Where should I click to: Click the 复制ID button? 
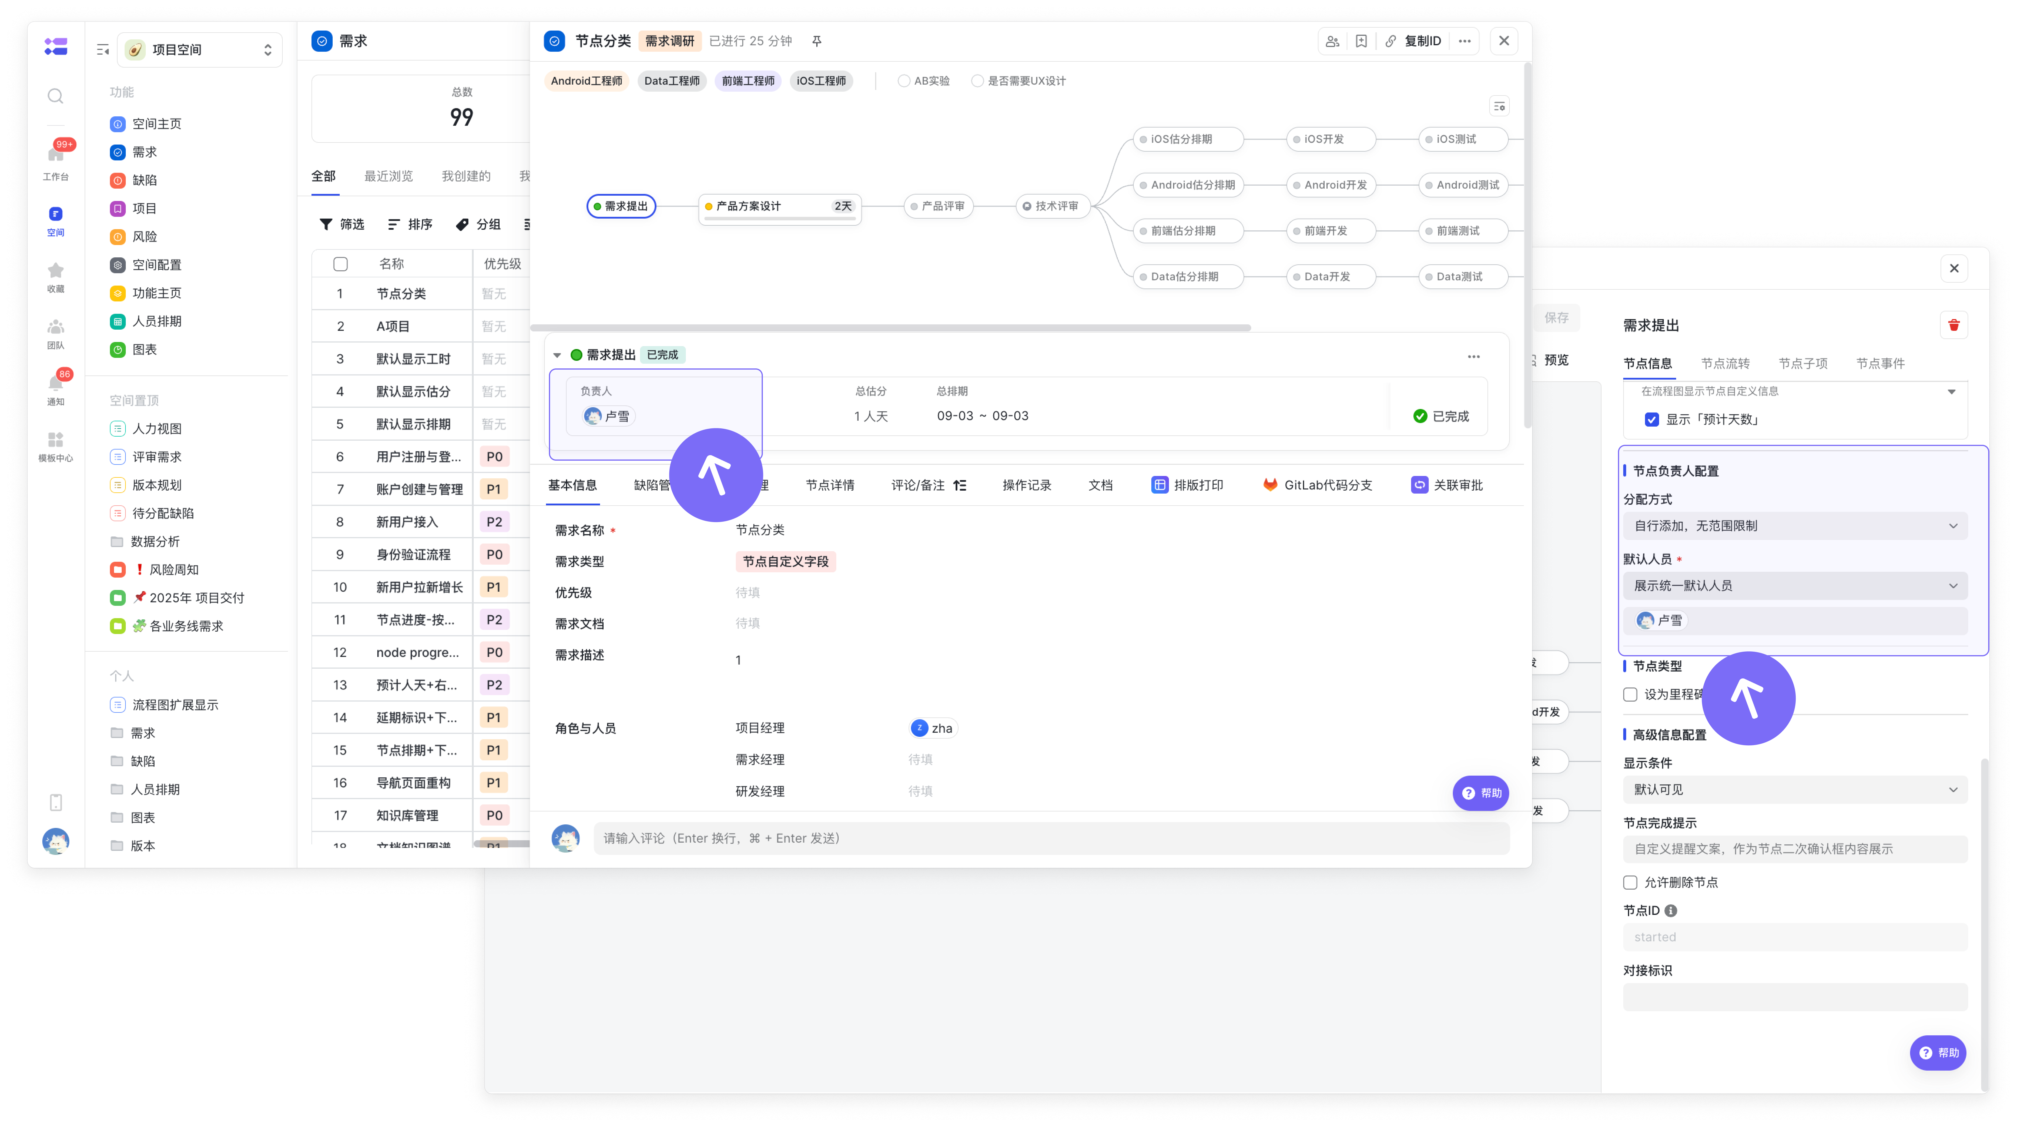click(x=1413, y=41)
